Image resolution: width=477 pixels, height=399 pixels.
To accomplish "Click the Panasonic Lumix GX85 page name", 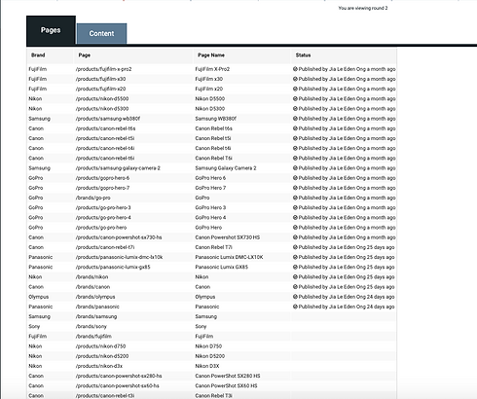I will tap(222, 267).
